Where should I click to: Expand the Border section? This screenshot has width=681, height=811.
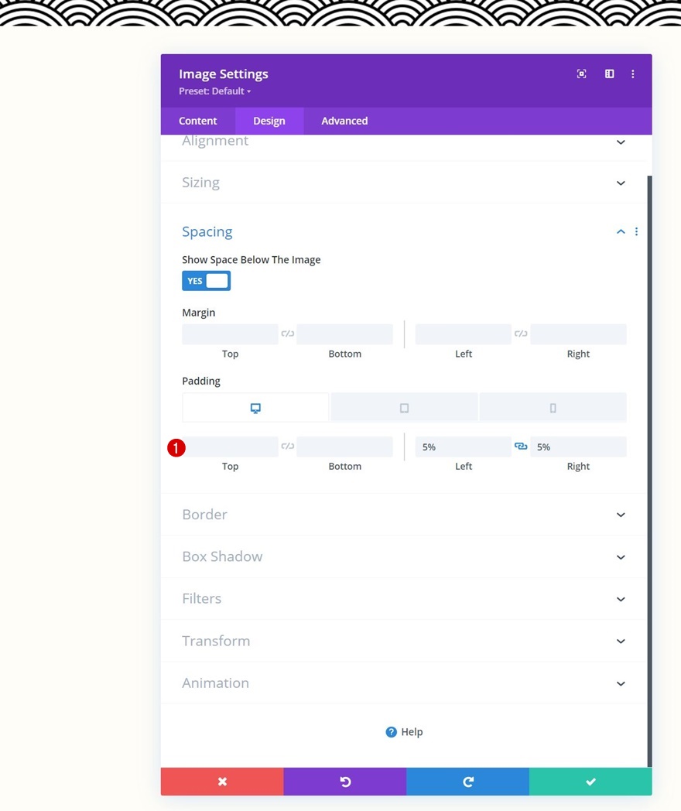pyautogui.click(x=404, y=515)
